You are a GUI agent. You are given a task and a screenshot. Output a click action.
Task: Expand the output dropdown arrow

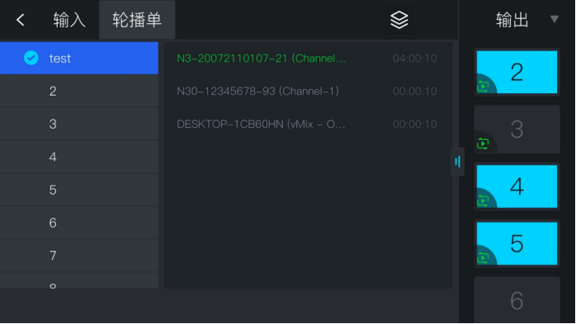point(555,20)
